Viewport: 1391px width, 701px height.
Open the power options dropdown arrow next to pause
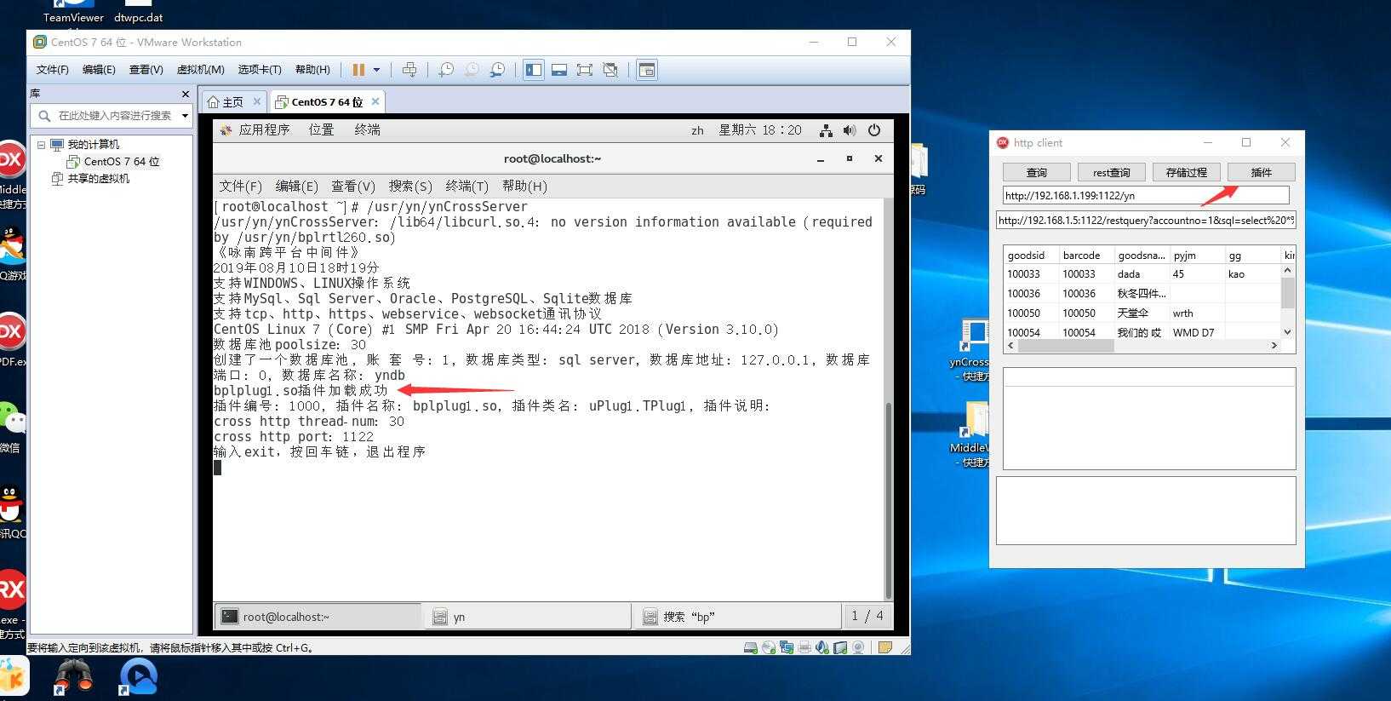tap(376, 70)
